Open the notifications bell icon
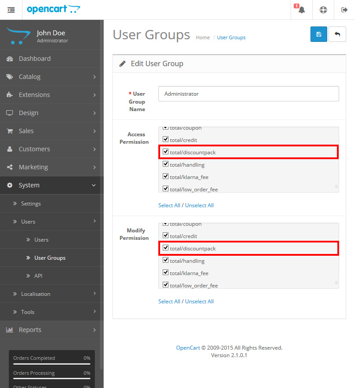 (x=301, y=10)
